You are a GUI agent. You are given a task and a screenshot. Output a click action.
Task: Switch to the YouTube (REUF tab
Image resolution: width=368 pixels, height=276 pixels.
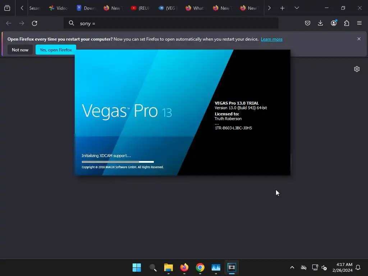[141, 8]
